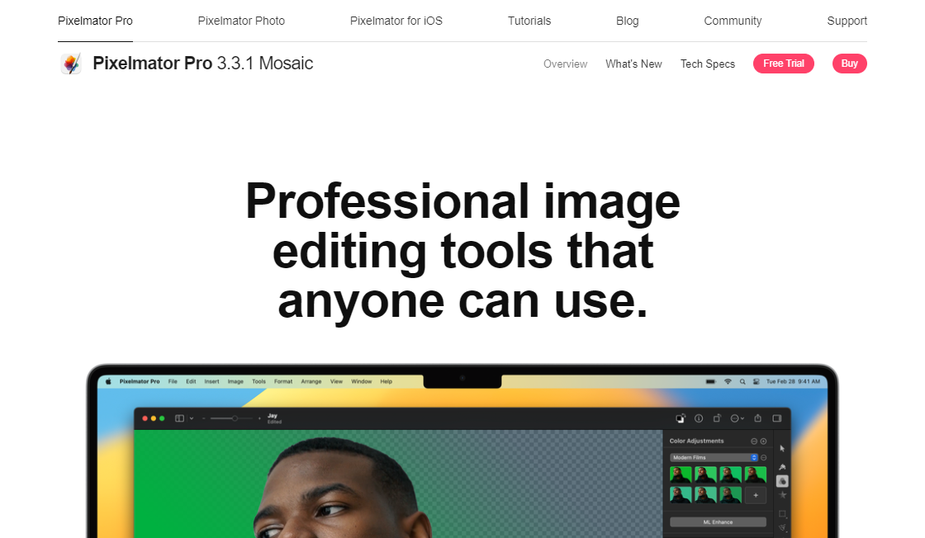
Task: Click the Free Trial button
Action: pos(783,64)
